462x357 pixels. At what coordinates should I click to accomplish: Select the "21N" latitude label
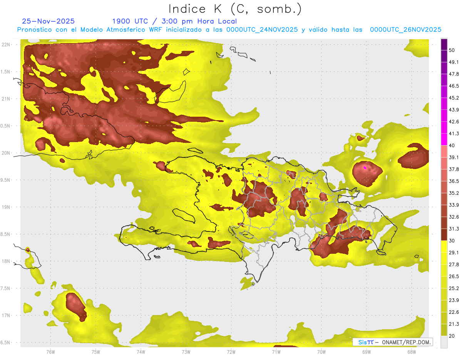click(6, 99)
